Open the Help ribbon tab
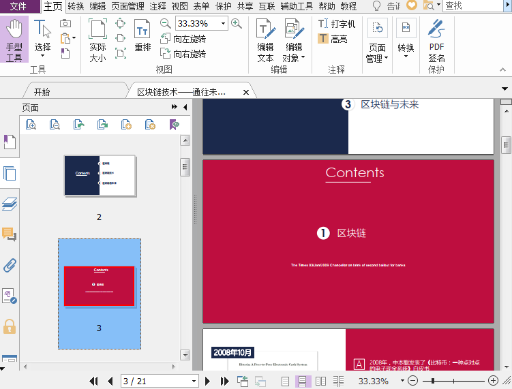The image size is (512, 389). [327, 6]
